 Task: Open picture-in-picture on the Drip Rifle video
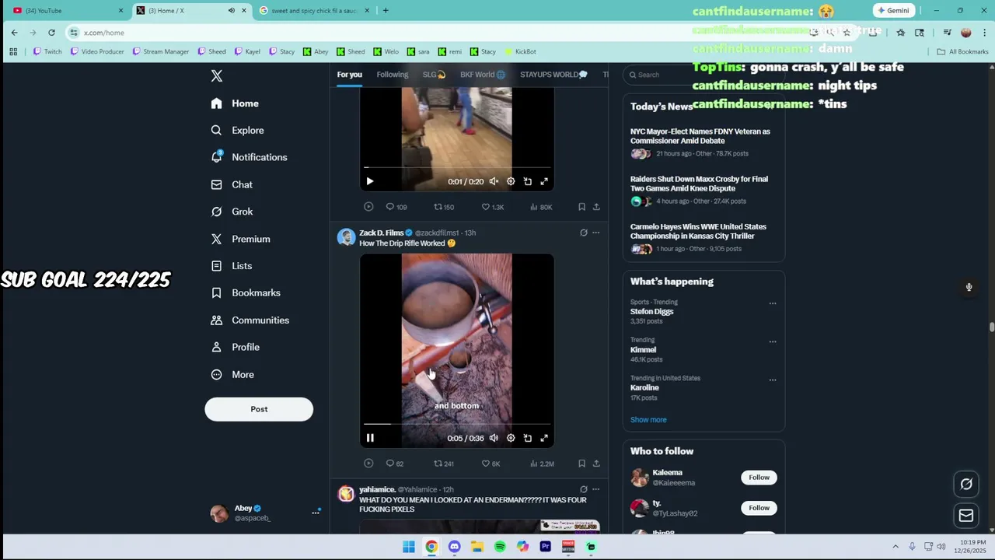528,438
